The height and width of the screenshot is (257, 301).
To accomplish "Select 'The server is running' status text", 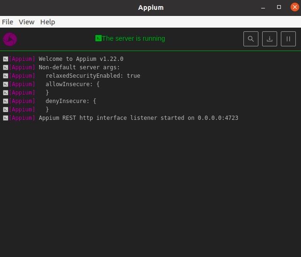I will coord(133,38).
